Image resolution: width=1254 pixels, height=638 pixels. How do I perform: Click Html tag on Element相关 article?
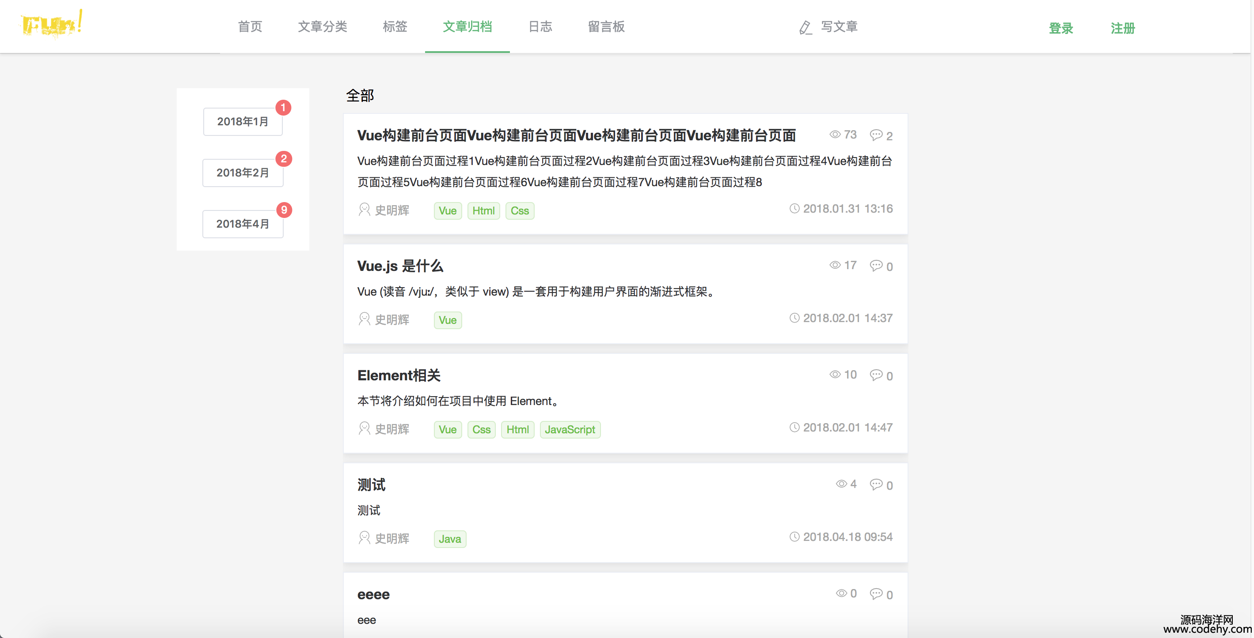(517, 429)
